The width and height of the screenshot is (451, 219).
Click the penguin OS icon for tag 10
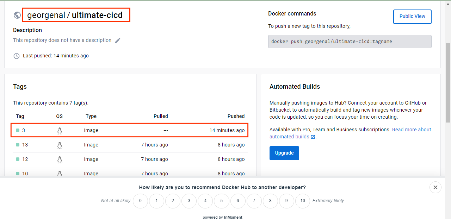(60, 174)
